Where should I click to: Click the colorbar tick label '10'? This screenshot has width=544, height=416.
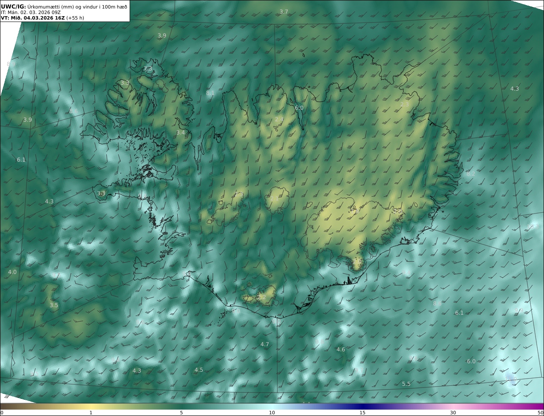(272, 413)
